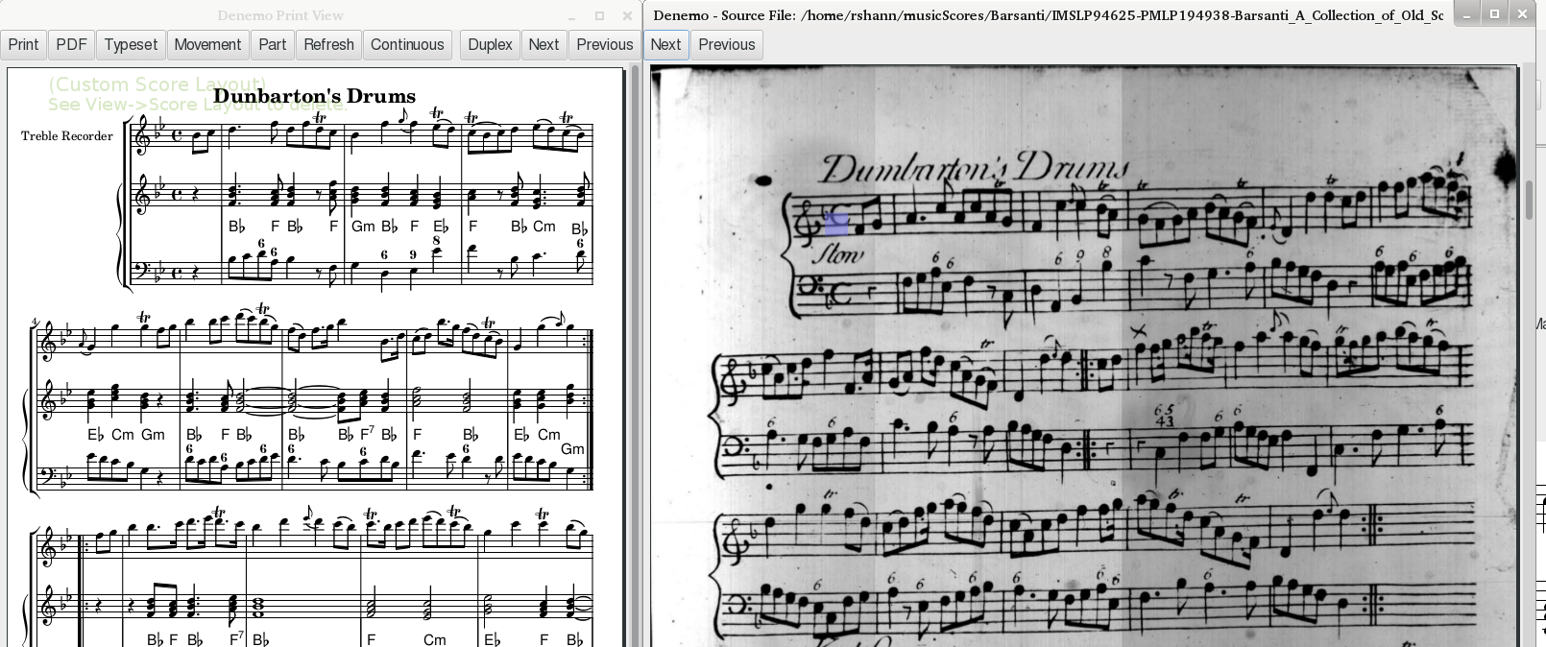The image size is (1546, 647).
Task: Minimize the Denemo Print View window
Action: click(x=572, y=16)
